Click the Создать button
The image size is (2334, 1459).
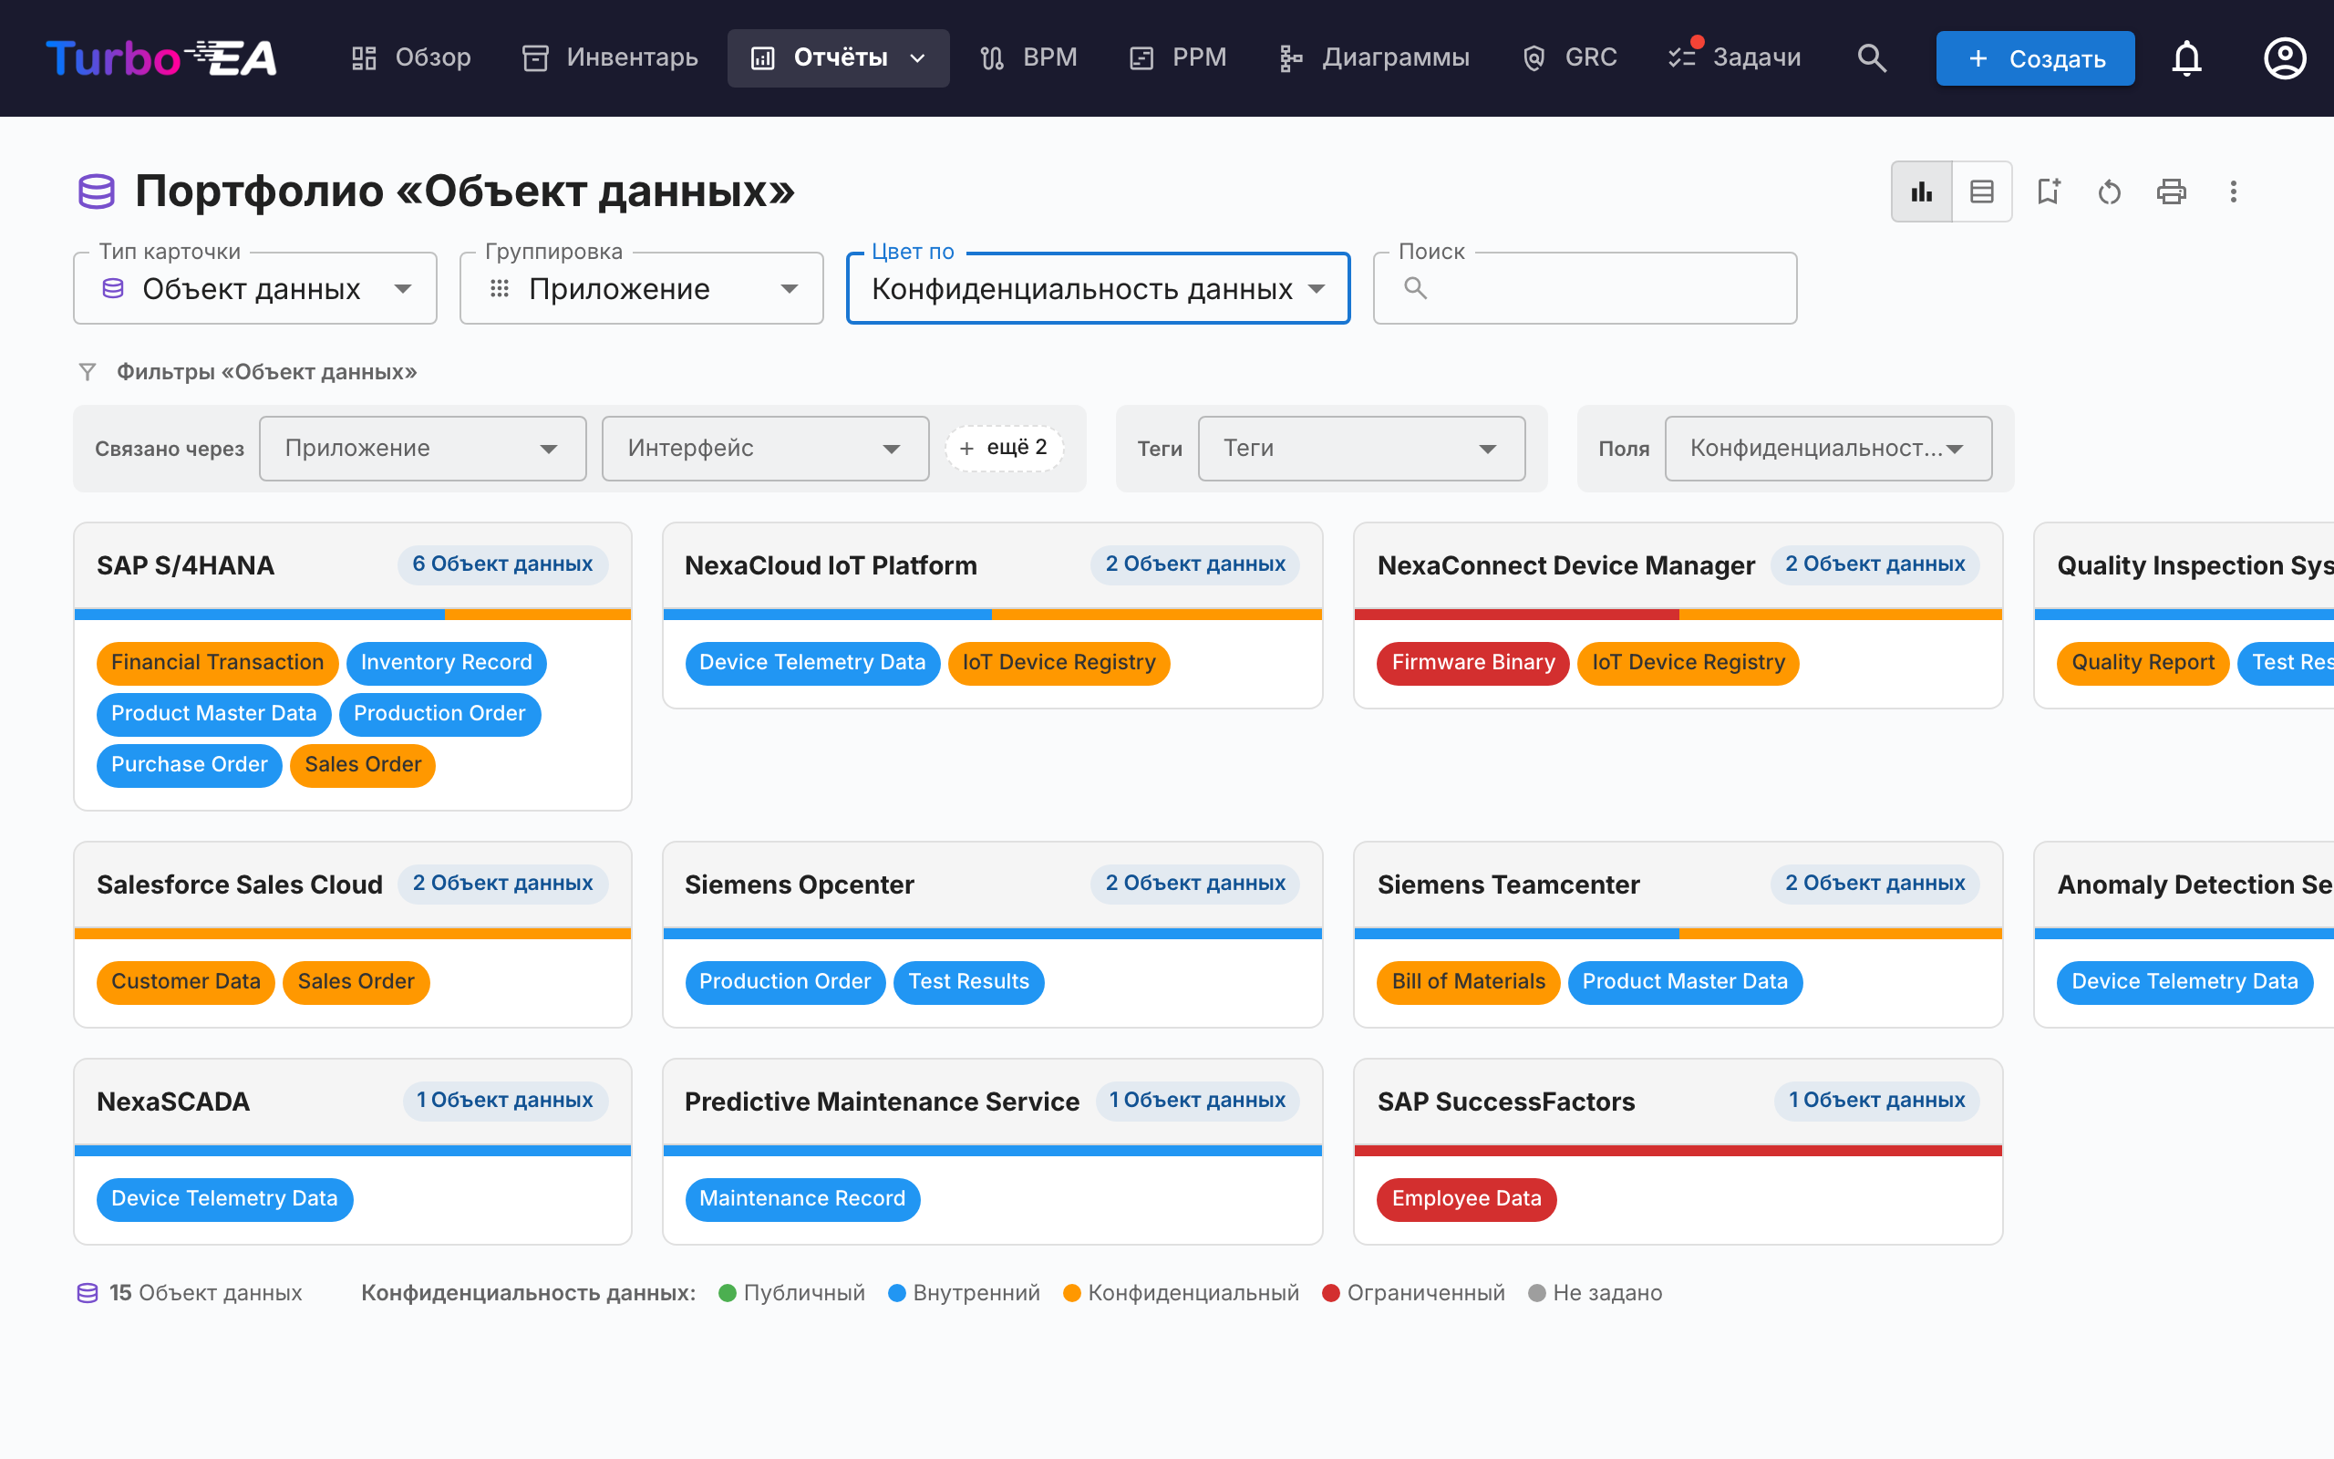2035,57
